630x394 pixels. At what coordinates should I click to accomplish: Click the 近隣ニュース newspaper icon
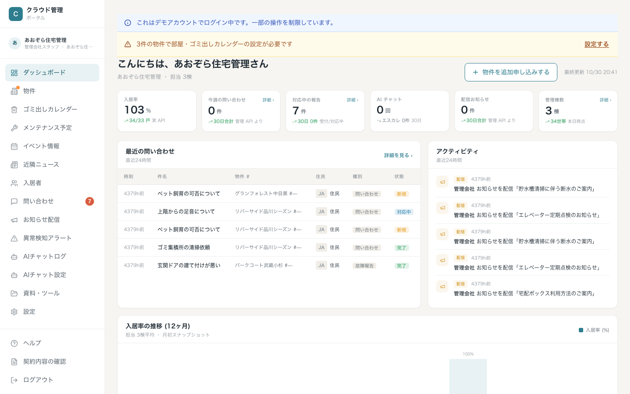point(14,165)
